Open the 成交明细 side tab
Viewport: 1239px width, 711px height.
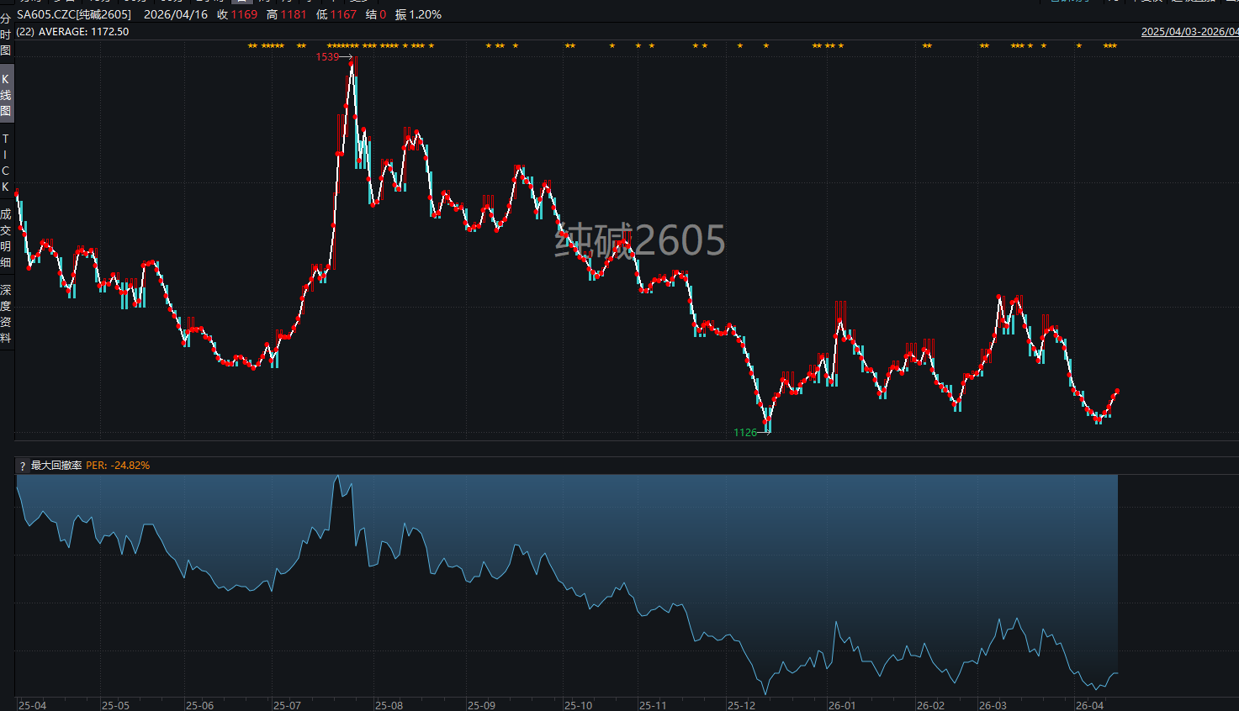tap(6, 238)
